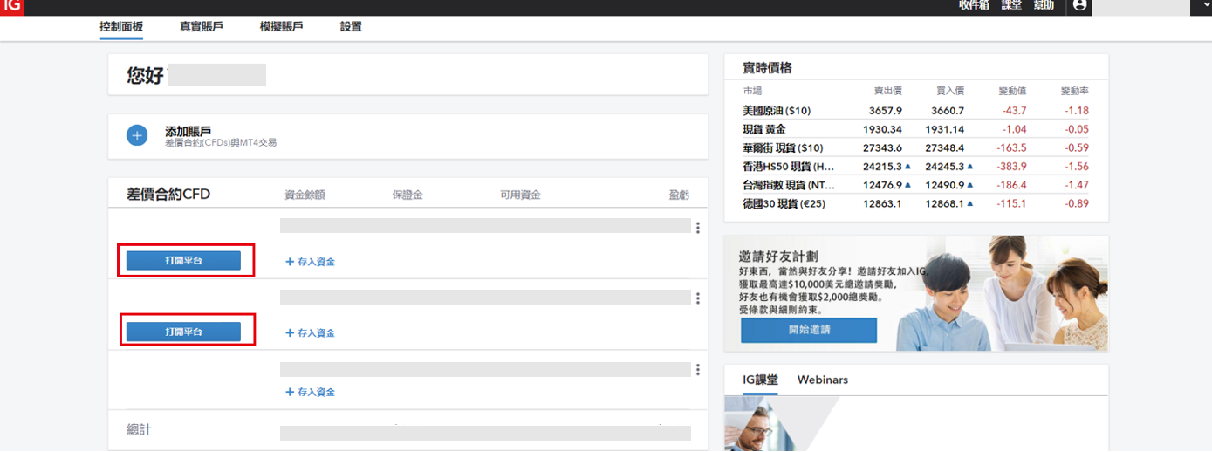Select 美國原油 ($10) market row
Screen dimensions: 1212x452
(x=915, y=111)
